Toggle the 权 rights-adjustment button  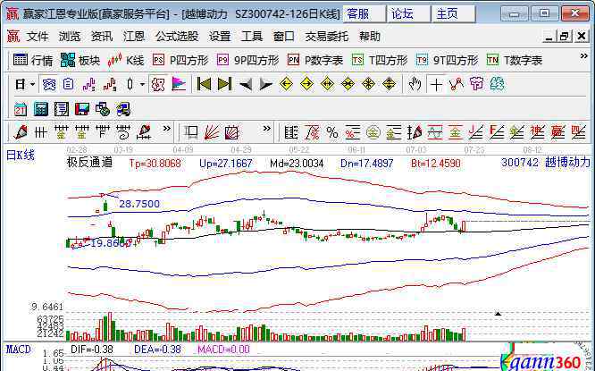coord(158,84)
